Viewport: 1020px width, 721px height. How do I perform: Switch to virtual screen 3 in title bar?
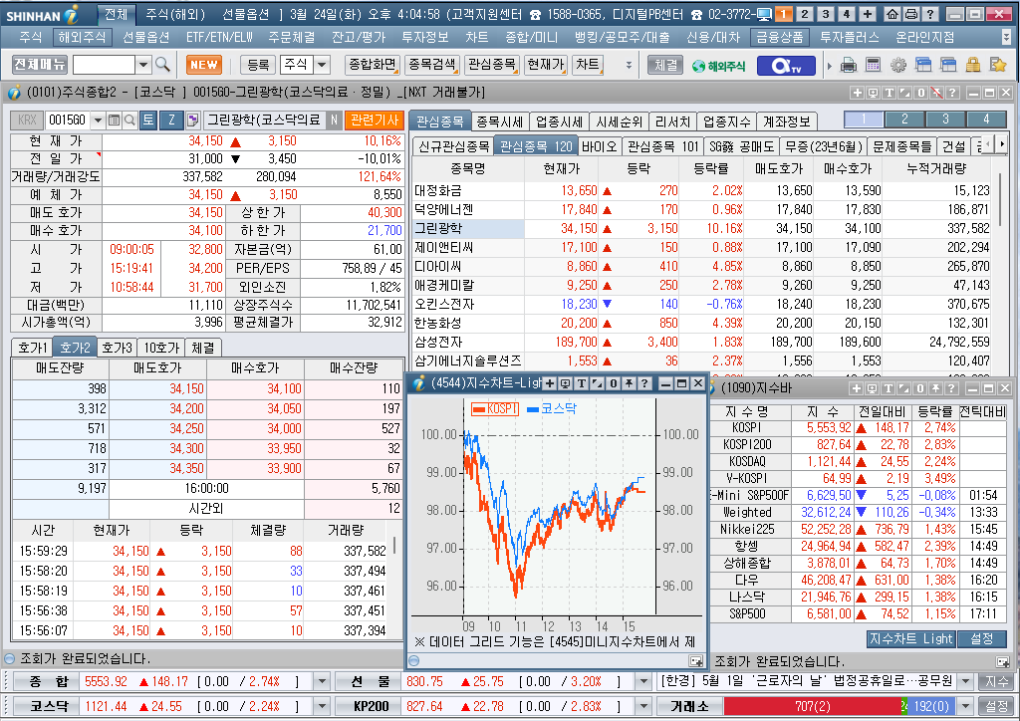tap(826, 14)
